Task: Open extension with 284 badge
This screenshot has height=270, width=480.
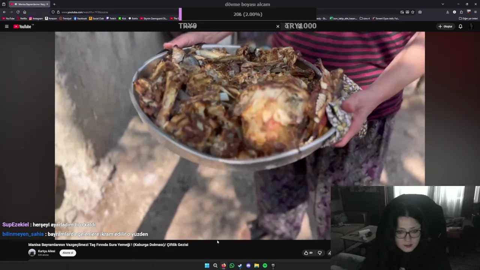Action: pos(468,12)
